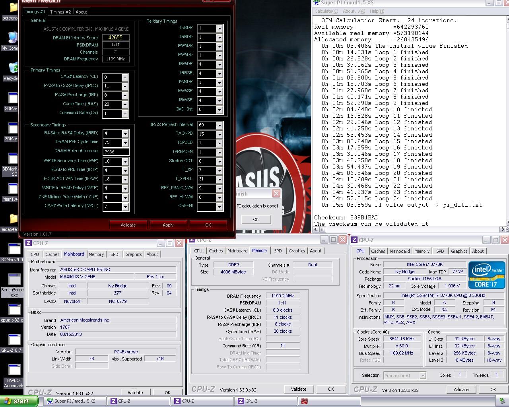Image resolution: width=509 pixels, height=407 pixels.
Task: Open the CMD_3st dropdown
Action: pos(219,109)
